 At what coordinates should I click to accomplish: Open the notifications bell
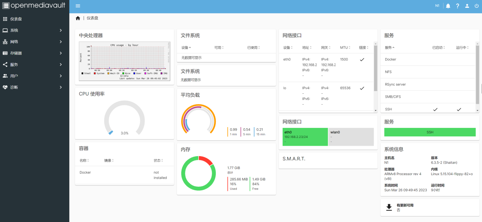[448, 6]
